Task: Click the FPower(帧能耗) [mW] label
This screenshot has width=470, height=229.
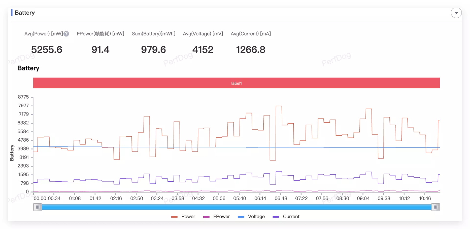Action: [x=101, y=34]
